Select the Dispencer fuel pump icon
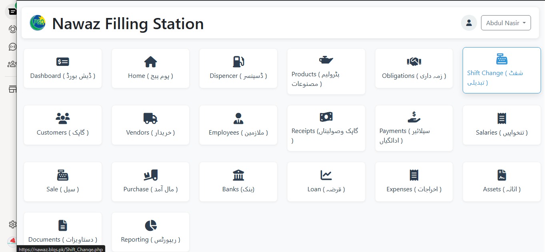 238,61
